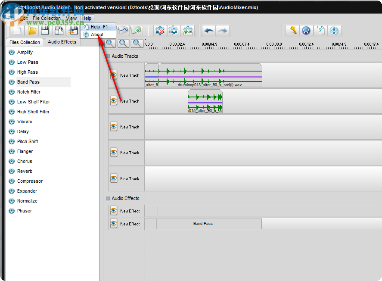Reset timeline zoom with the magnifier labeled 1
The height and width of the screenshot is (281, 382).
137,44
